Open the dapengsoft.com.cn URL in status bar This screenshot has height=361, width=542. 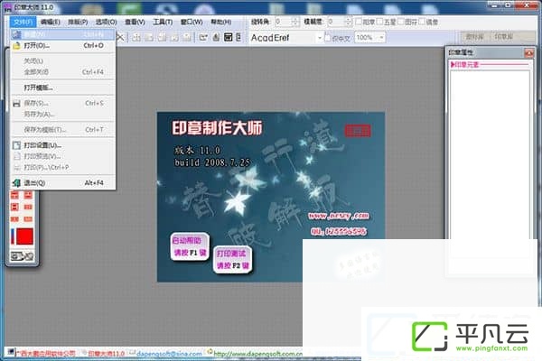257,354
